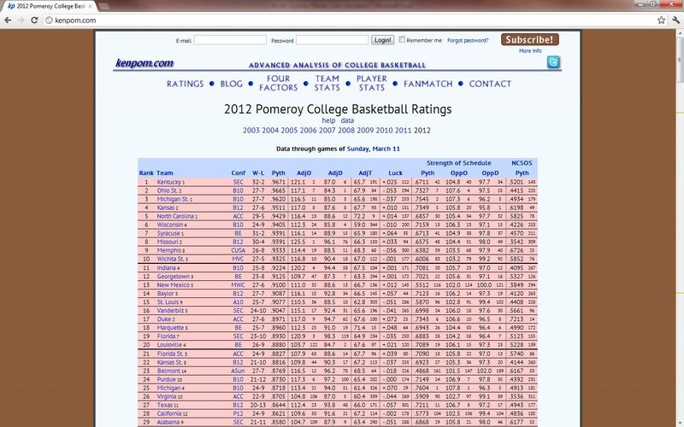This screenshot has width=684, height=427.
Task: Switch to the 2011 ratings year
Action: pos(403,131)
